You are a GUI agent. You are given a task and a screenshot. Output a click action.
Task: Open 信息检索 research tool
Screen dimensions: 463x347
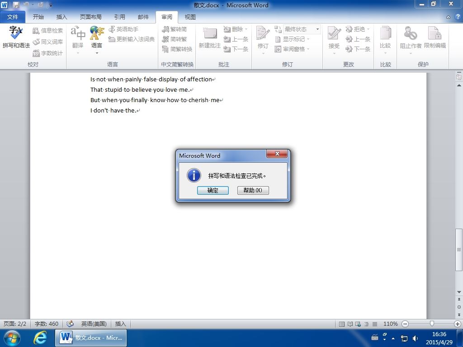click(47, 30)
